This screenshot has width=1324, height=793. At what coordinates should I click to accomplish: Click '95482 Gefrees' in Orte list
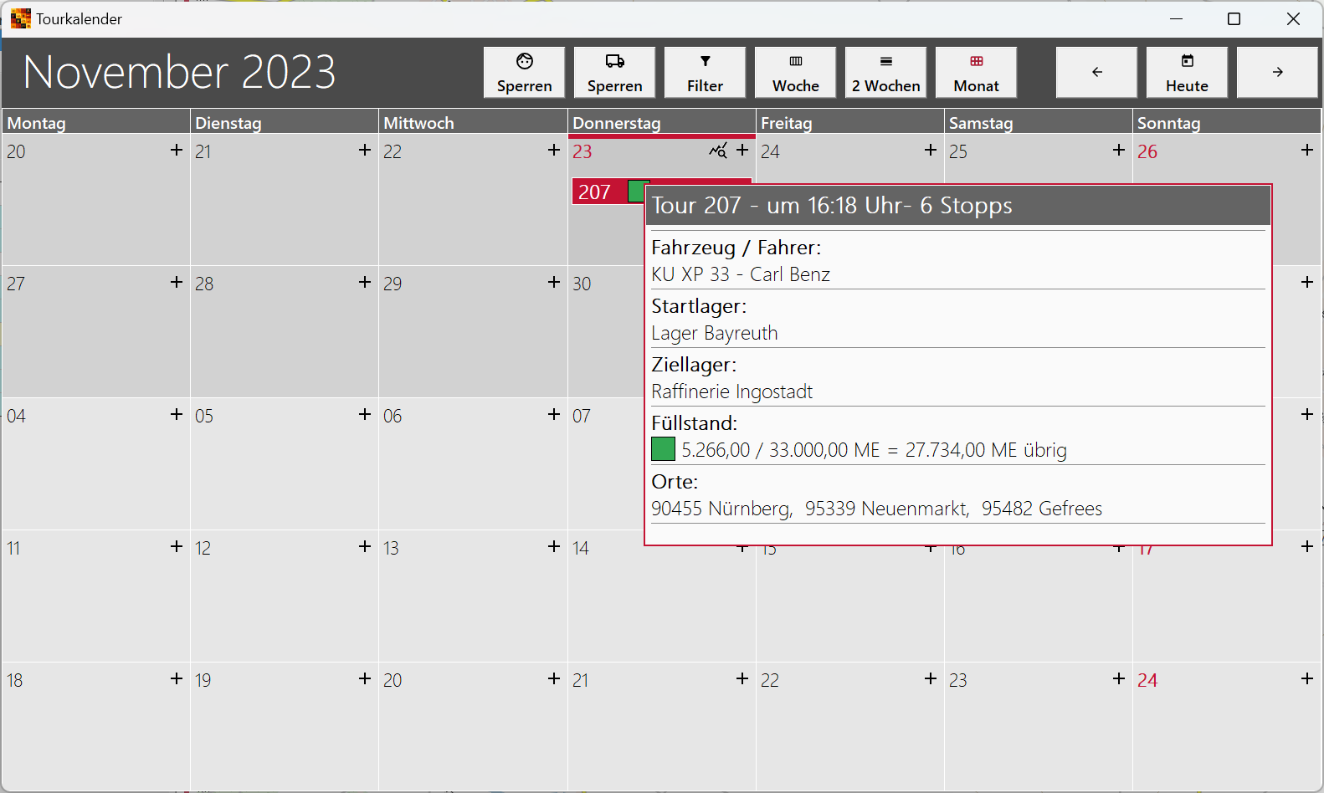pos(1042,509)
